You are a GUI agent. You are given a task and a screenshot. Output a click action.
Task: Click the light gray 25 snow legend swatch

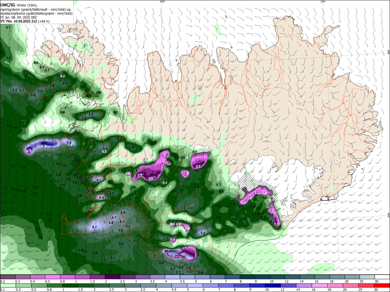point(367,277)
